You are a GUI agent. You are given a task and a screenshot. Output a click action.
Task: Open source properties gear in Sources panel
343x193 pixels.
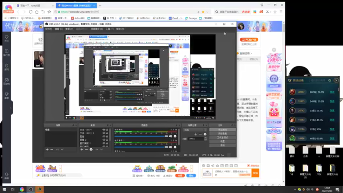91,149
